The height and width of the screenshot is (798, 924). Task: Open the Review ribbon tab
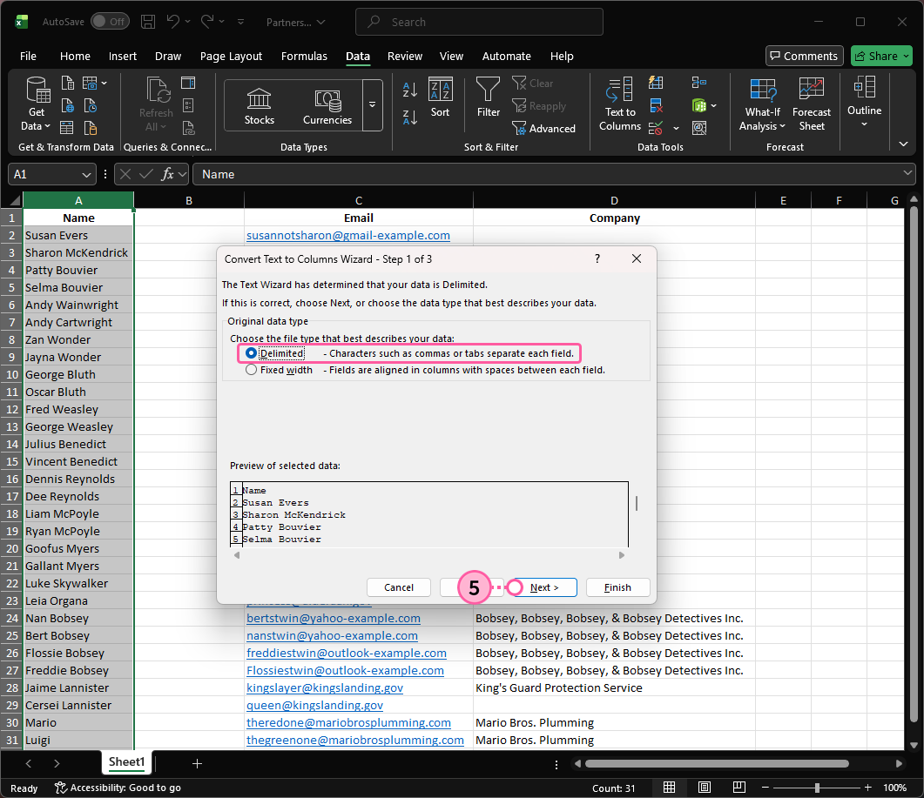point(404,56)
